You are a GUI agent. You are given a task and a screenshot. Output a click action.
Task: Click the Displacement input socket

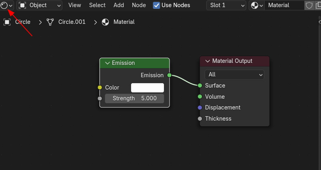(x=200, y=107)
